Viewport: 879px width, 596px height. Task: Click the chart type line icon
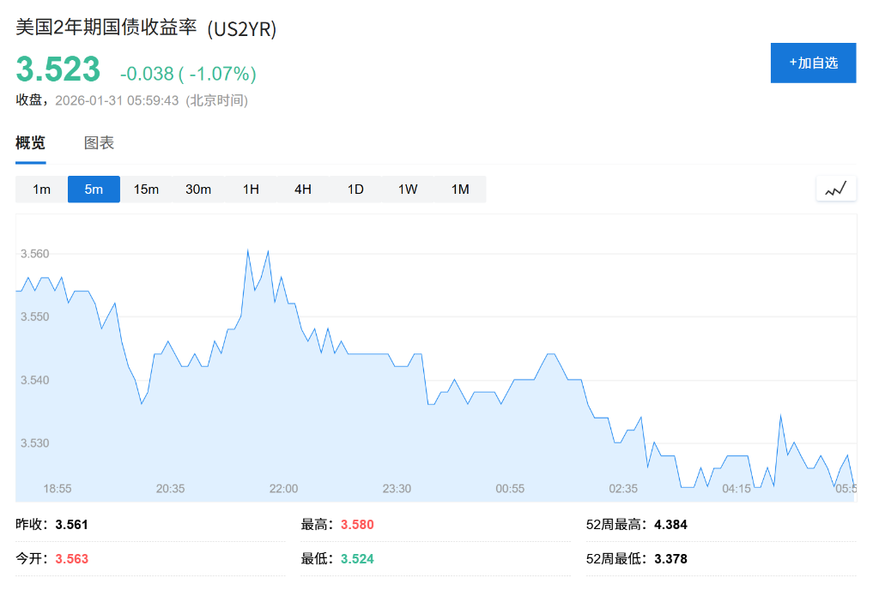[836, 189]
